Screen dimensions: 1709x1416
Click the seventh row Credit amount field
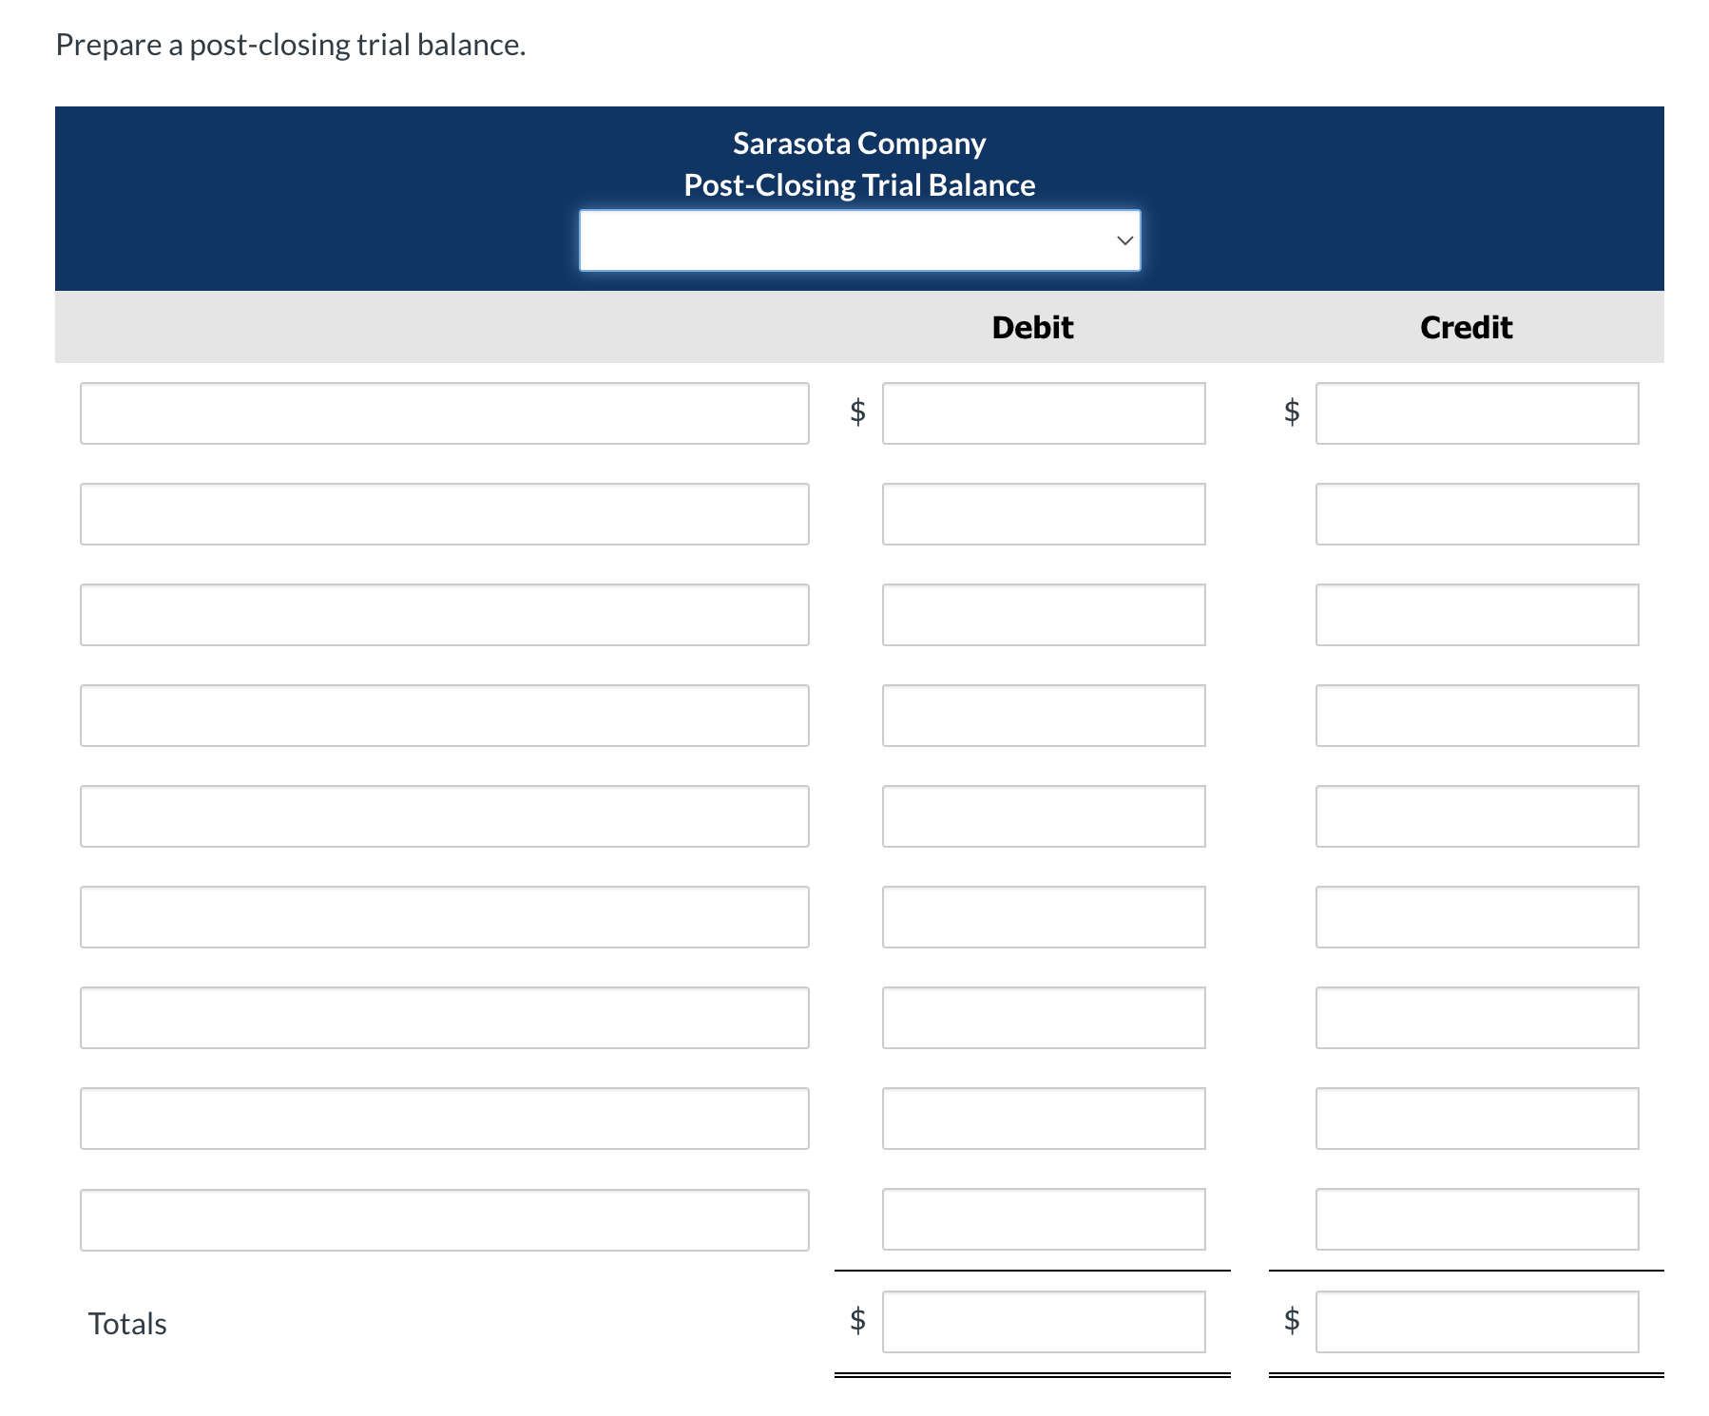1477,1018
